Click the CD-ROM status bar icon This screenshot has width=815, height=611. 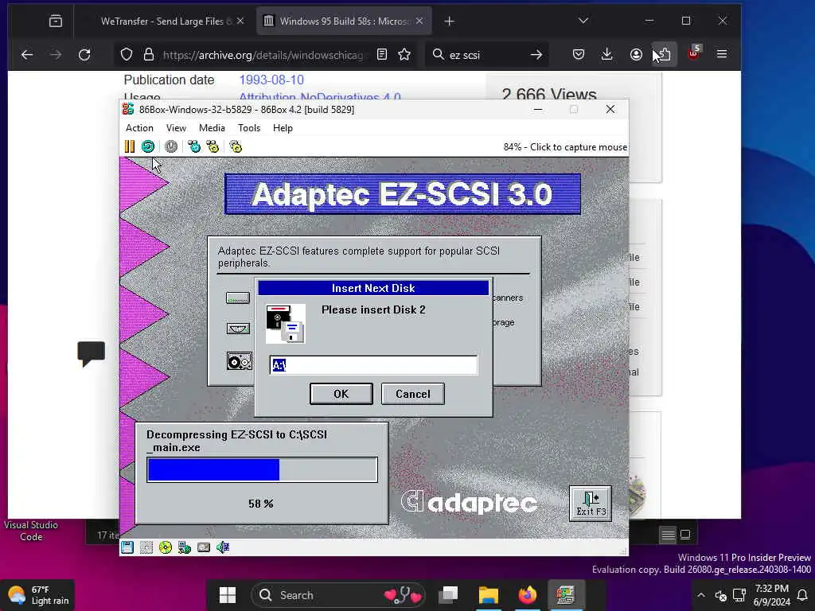[166, 547]
